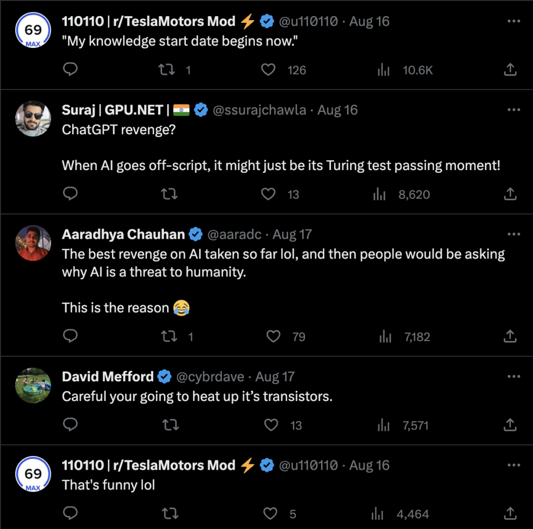Reply to Aaradhya Chauhan's tweet

(x=70, y=337)
